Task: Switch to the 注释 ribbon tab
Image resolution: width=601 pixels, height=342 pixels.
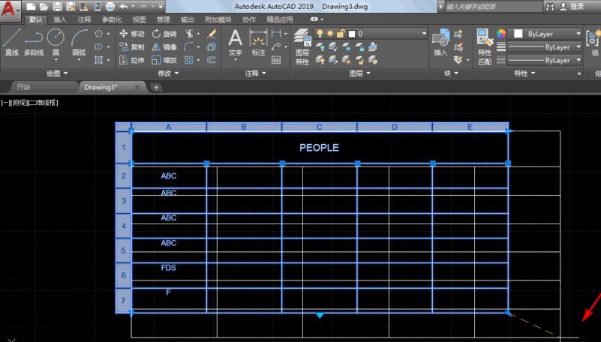Action: pyautogui.click(x=84, y=19)
